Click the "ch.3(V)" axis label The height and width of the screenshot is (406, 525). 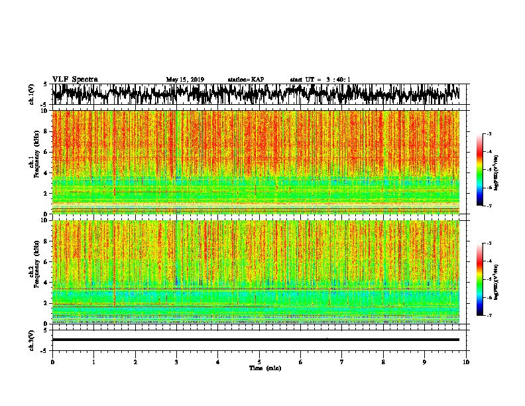pos(32,340)
